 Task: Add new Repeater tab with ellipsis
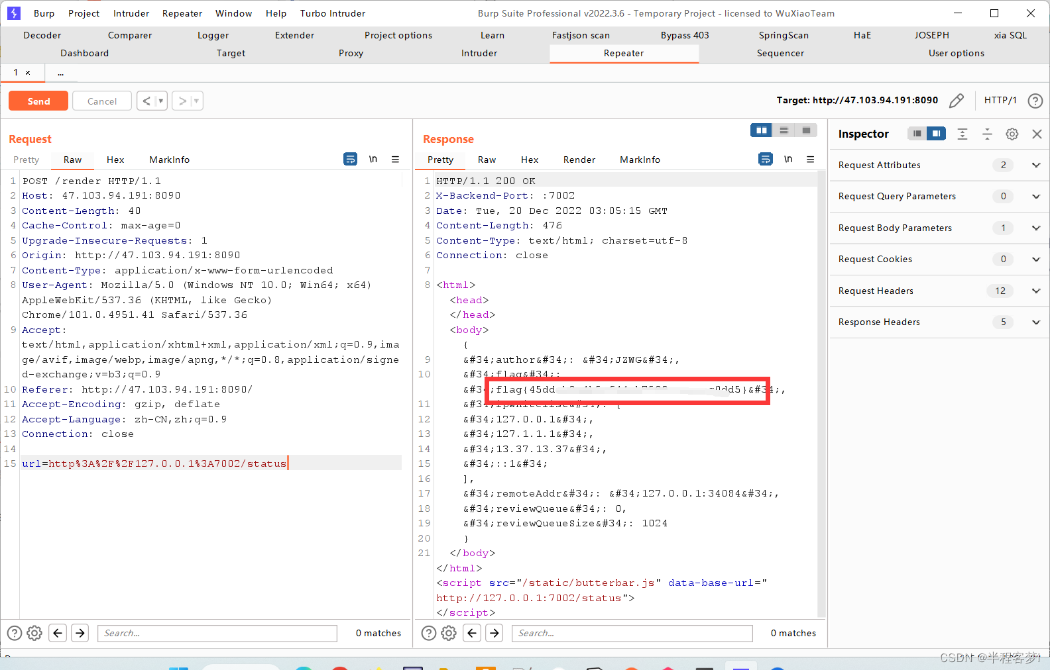pos(60,73)
